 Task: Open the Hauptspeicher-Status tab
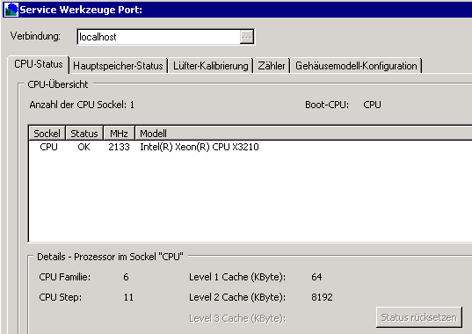(x=118, y=66)
